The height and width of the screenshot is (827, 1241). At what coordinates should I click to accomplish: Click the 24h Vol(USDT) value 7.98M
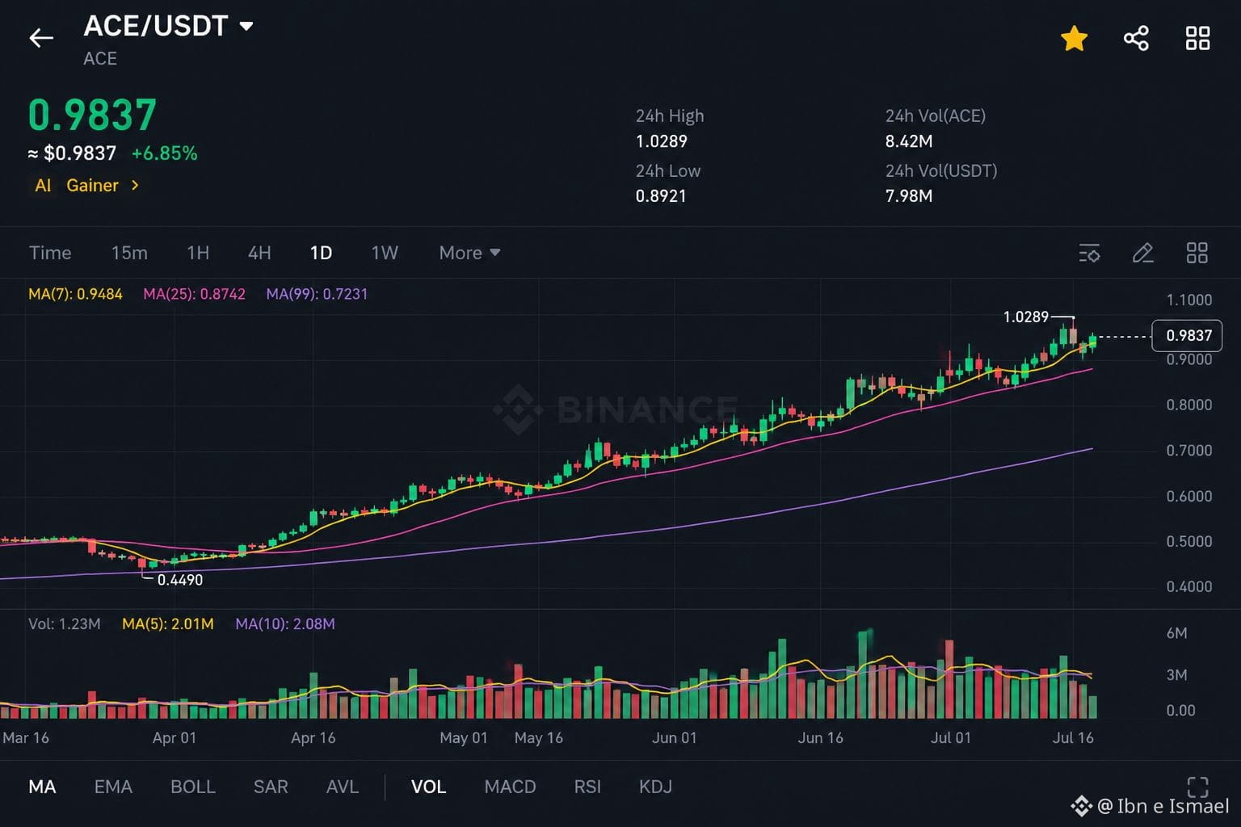click(x=908, y=196)
